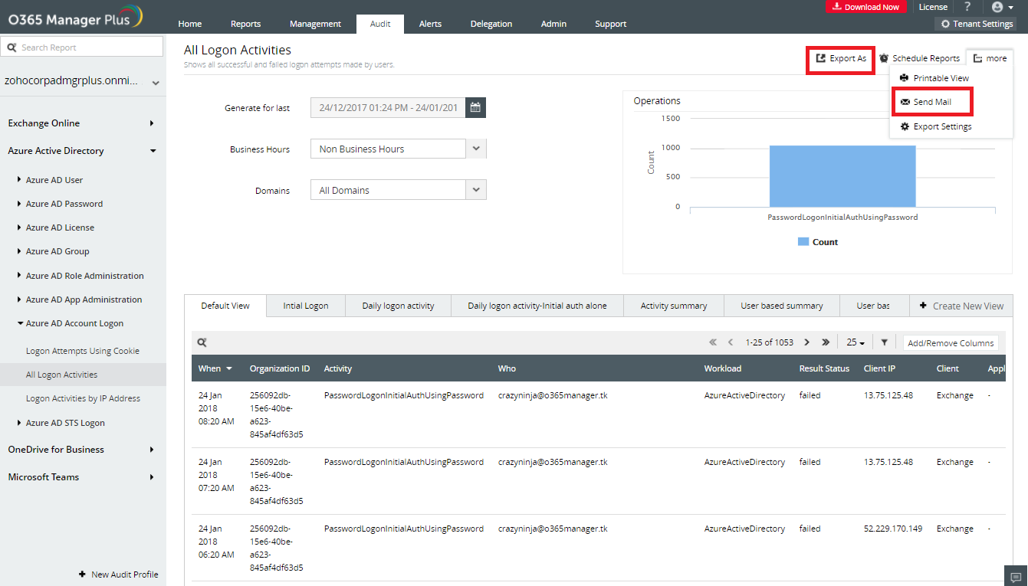This screenshot has width=1028, height=586.
Task: Open the calendar date picker icon
Action: click(x=475, y=107)
